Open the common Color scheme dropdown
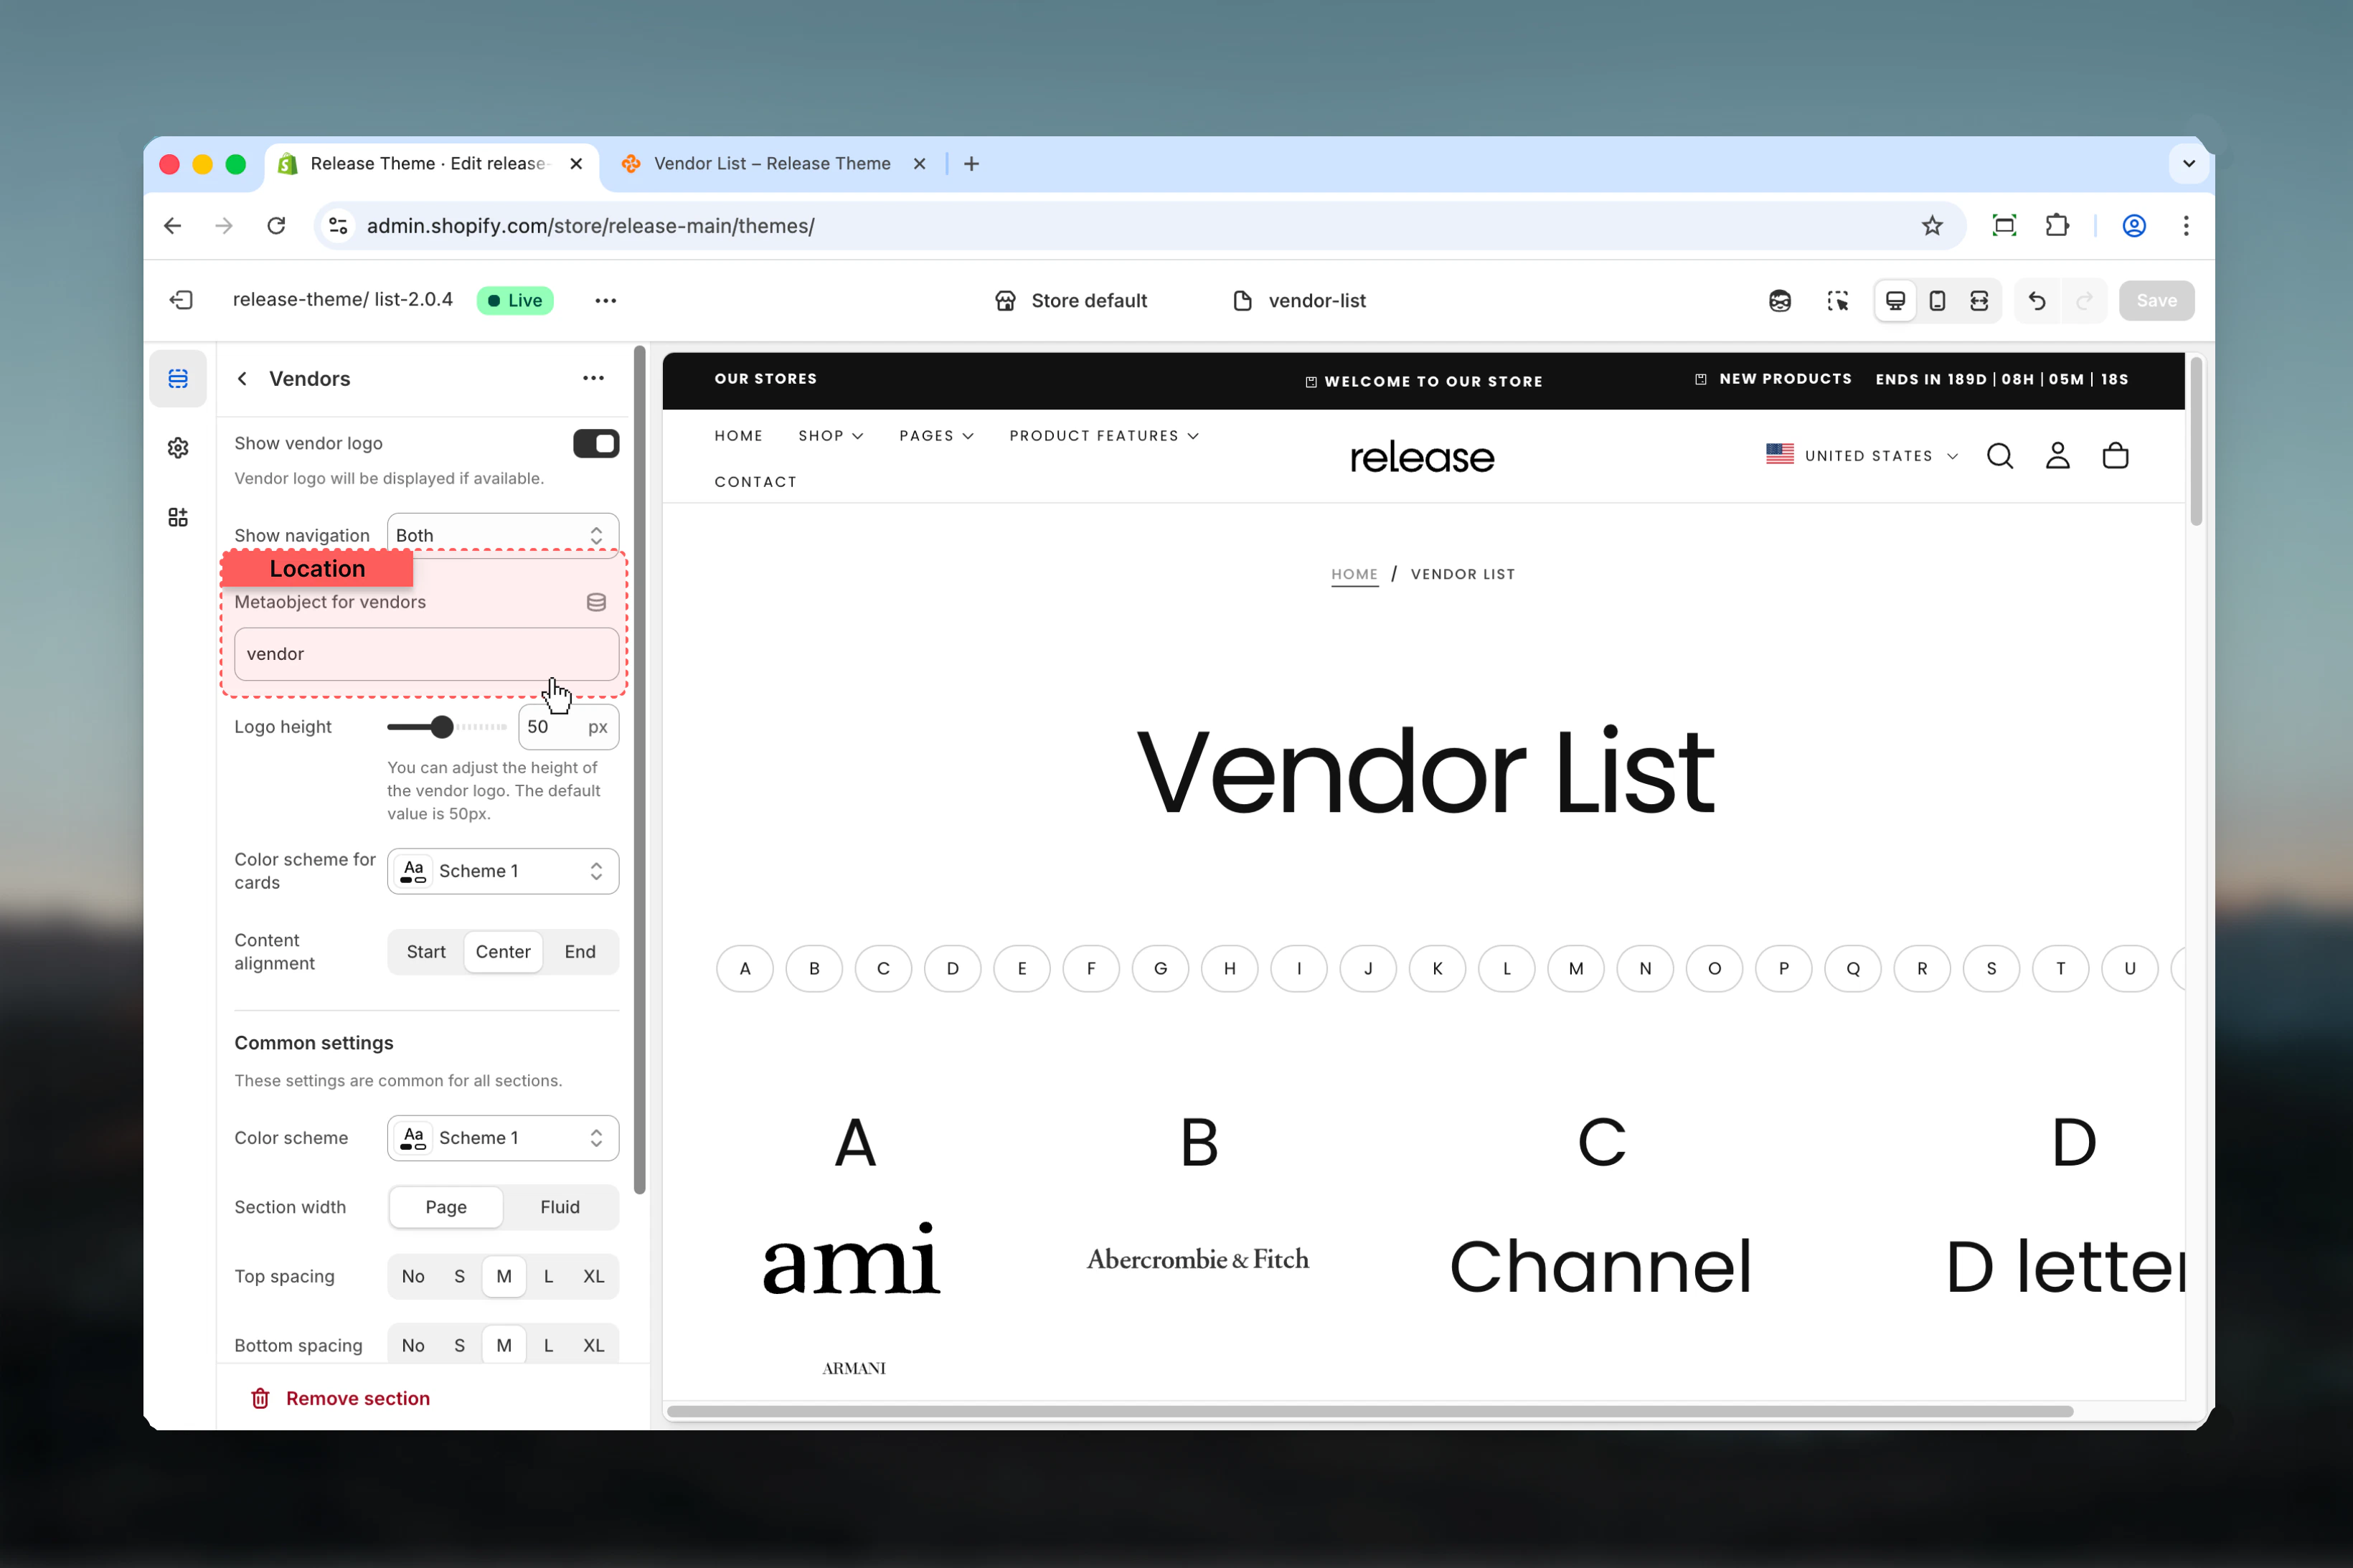 503,1138
